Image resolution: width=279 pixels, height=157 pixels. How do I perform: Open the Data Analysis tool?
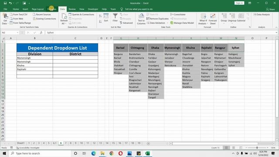pyautogui.click(x=262, y=14)
